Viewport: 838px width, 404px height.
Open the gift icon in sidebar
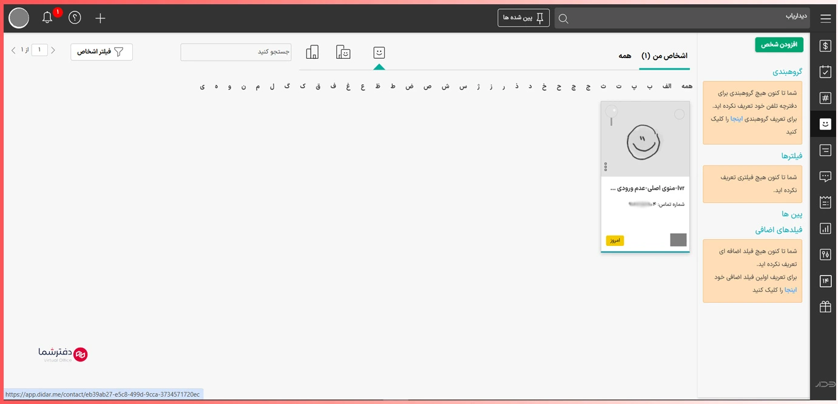825,306
